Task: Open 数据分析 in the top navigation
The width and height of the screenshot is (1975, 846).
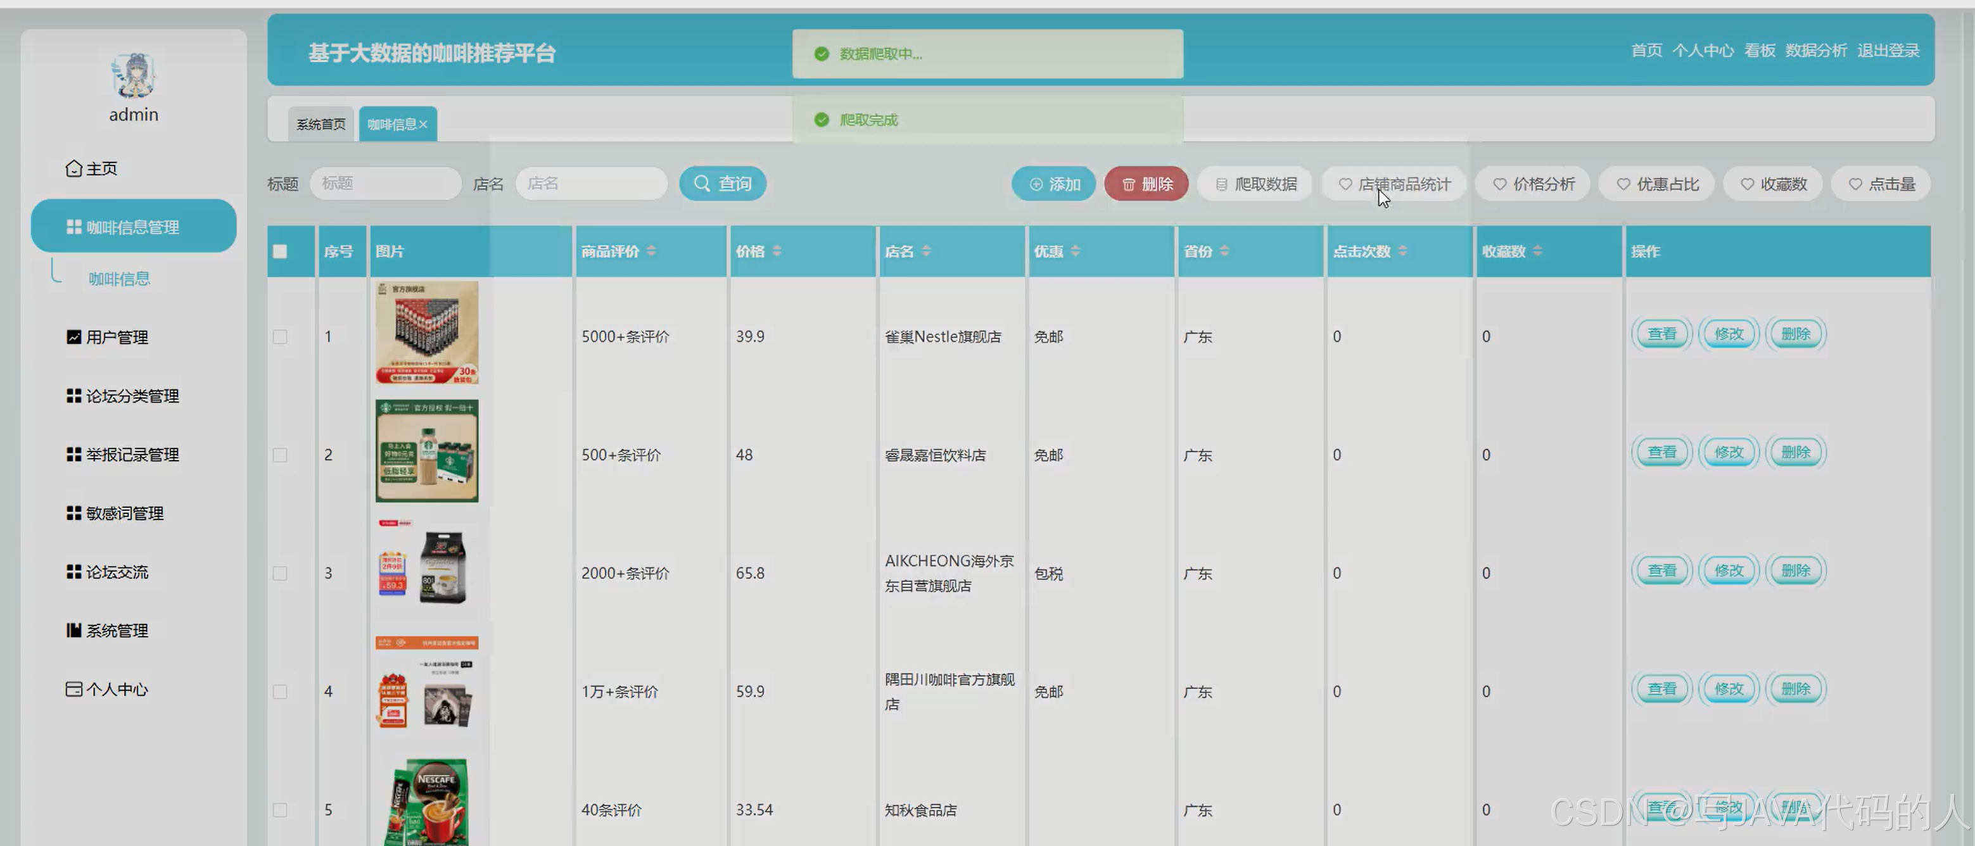Action: pyautogui.click(x=1815, y=51)
